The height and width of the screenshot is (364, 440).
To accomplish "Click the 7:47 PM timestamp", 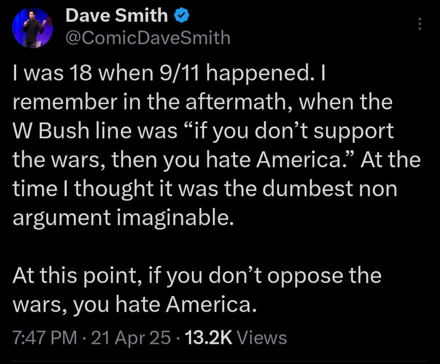I will (x=45, y=337).
